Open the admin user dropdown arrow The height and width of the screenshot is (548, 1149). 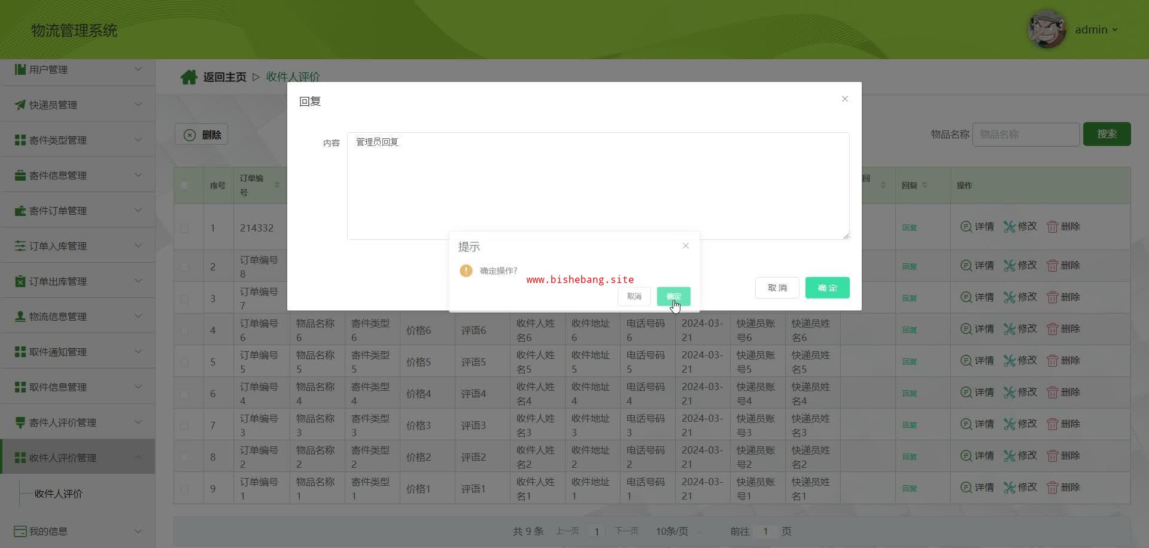coord(1115,30)
